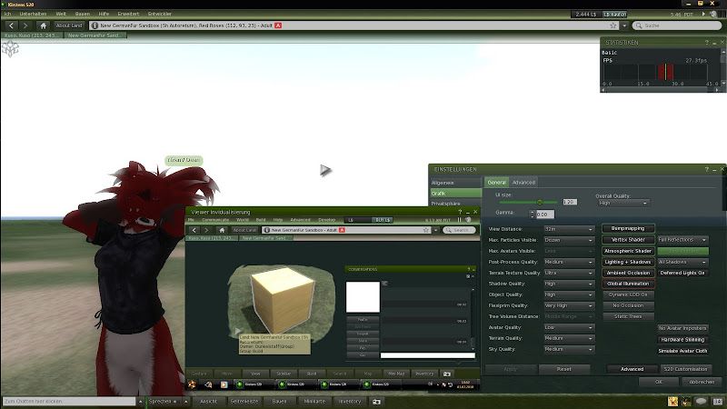Click the snapshot camera icon in the bottom toolbar

point(376,402)
